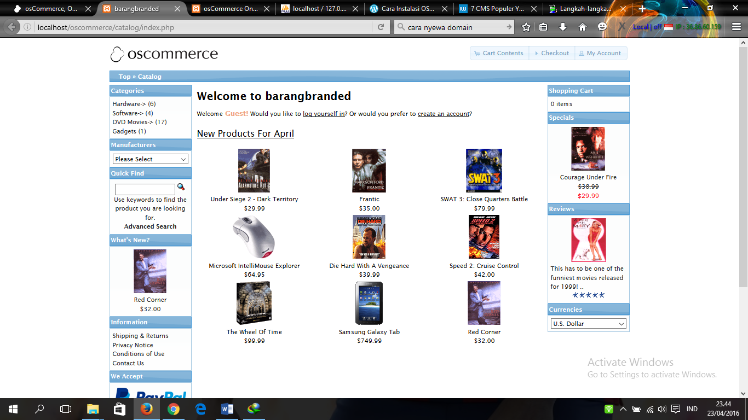Click the New Products For April heading link

click(245, 133)
